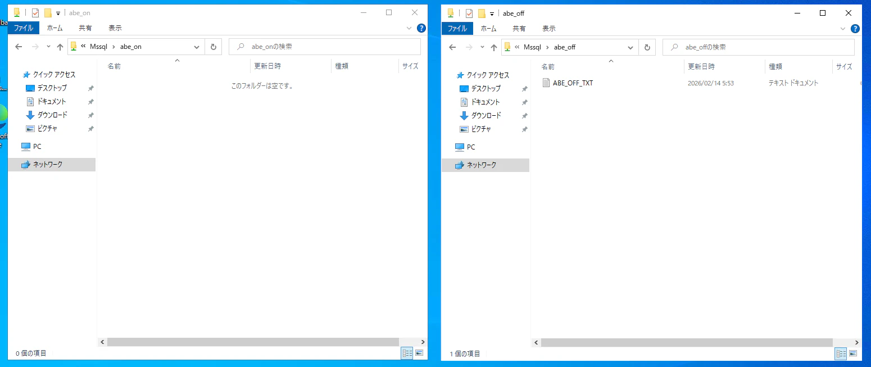Click back arrow in abe_off window
Viewport: 871px width, 367px height.
453,47
